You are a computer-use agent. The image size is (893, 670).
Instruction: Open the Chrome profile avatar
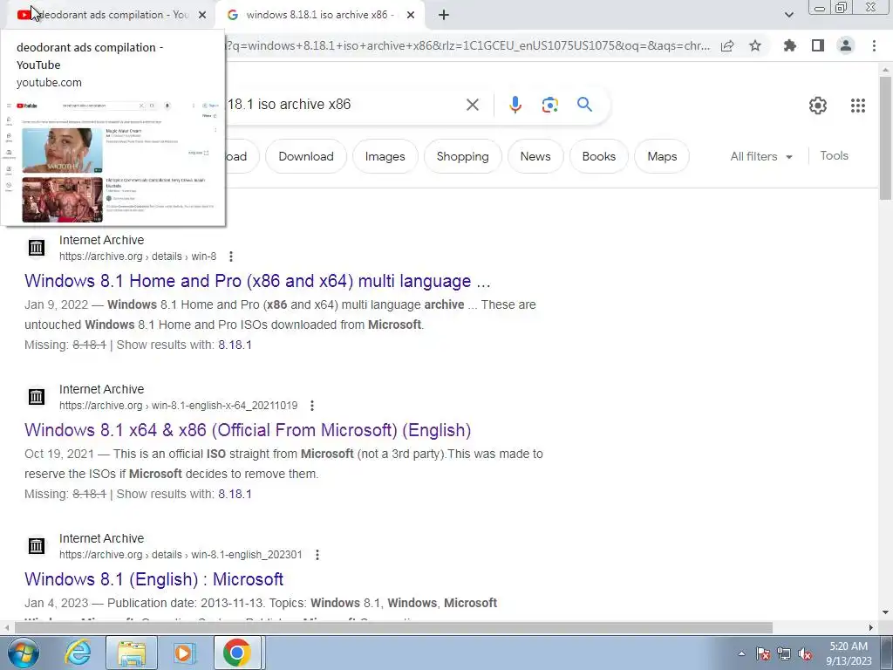point(846,45)
